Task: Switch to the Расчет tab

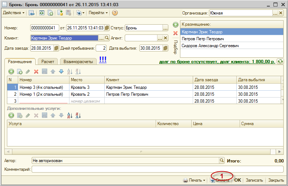Action: (x=48, y=62)
